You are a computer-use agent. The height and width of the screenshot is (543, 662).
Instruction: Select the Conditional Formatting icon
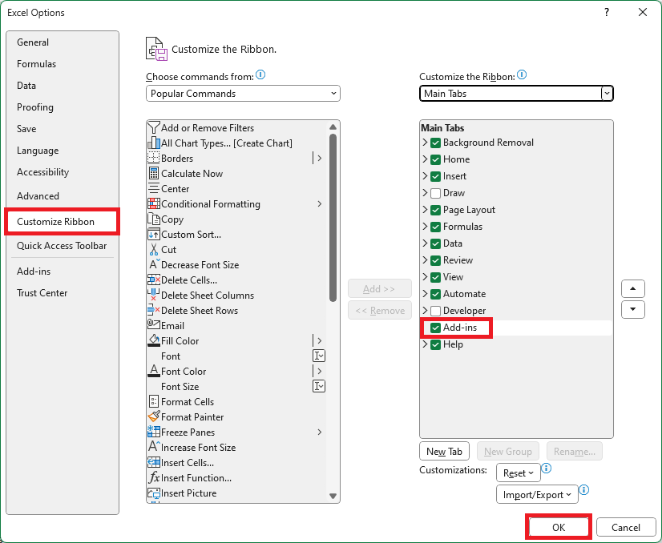click(155, 204)
